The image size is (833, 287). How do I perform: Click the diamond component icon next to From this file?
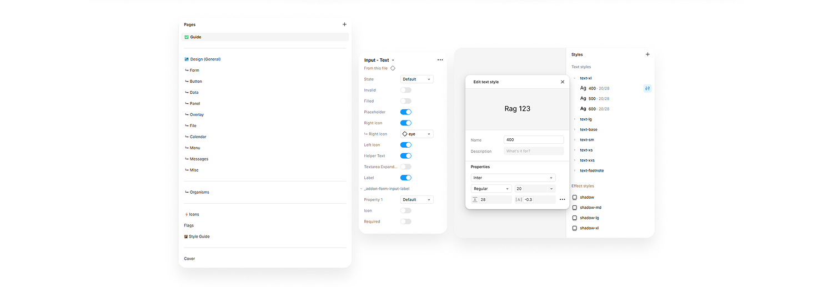click(x=393, y=68)
